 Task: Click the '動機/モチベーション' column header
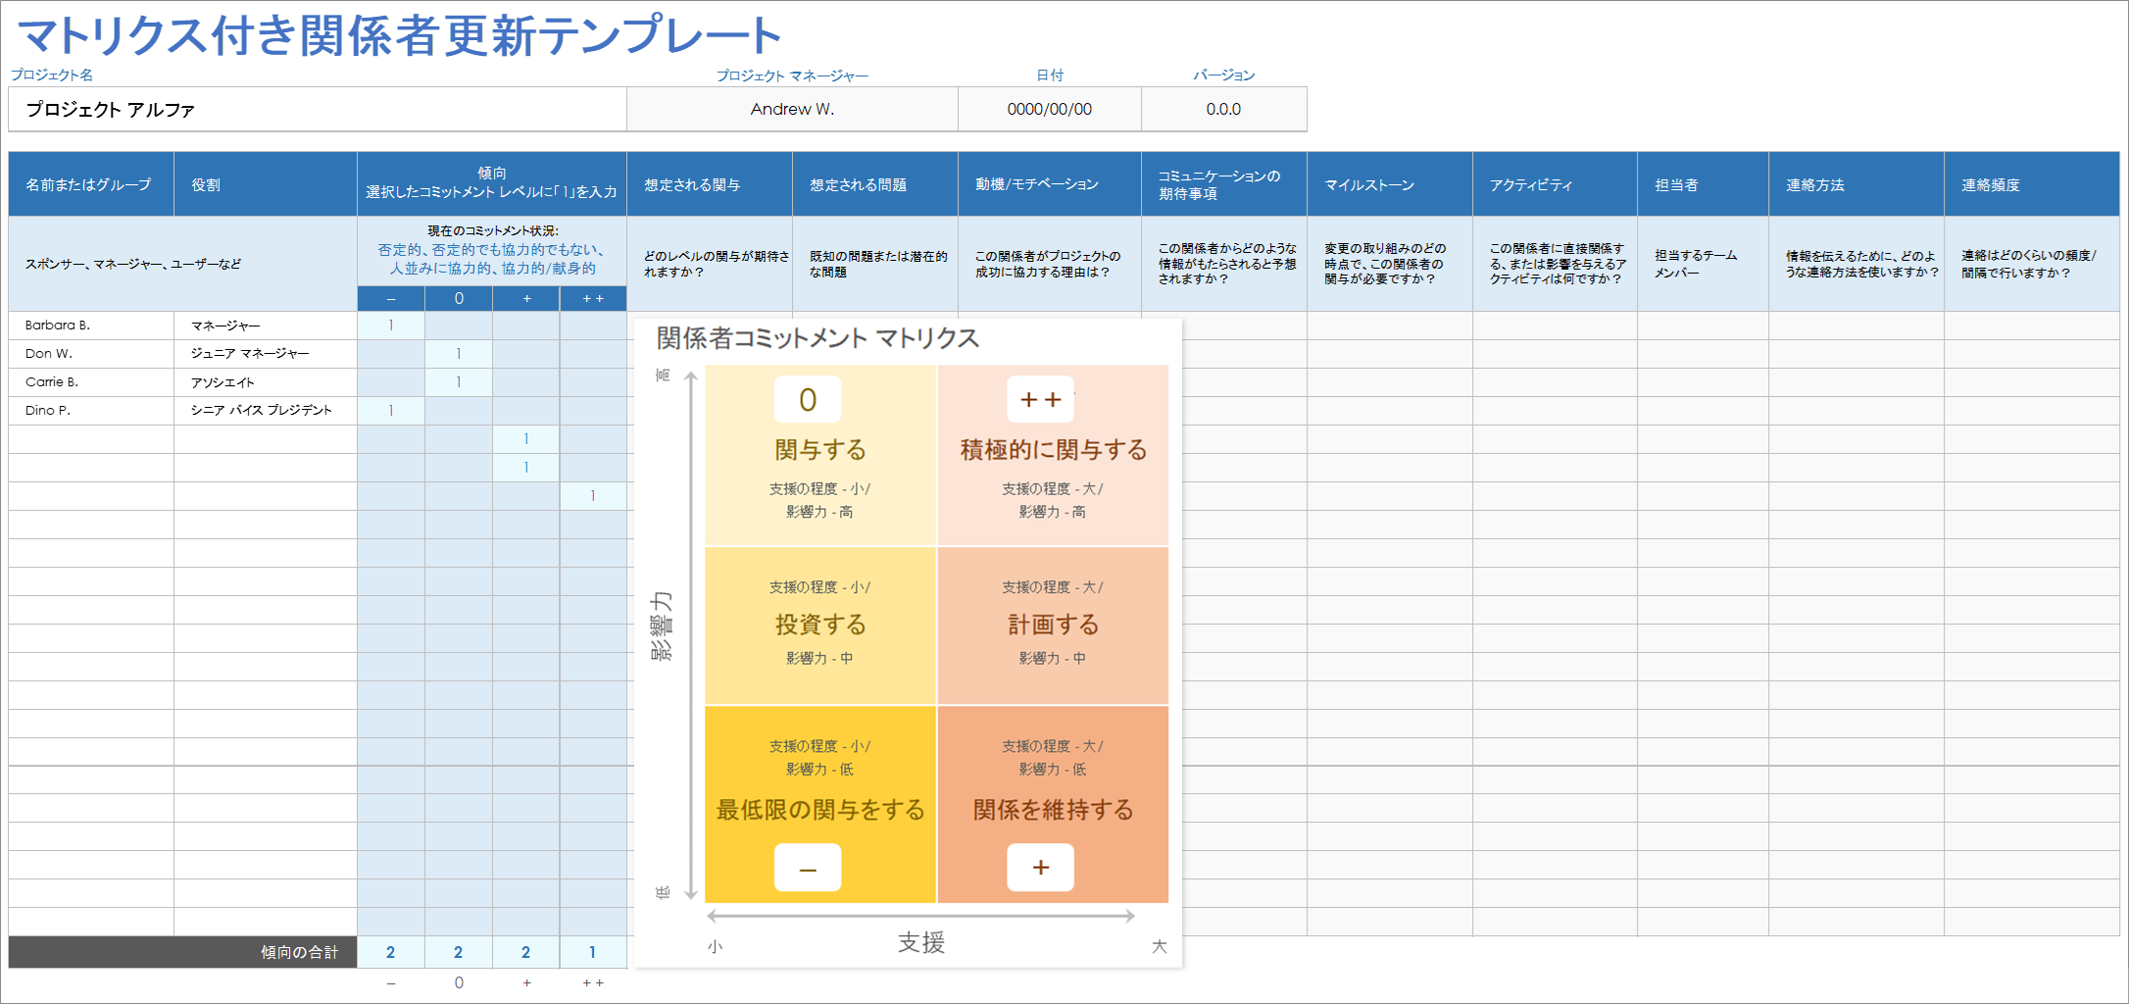pyautogui.click(x=1050, y=184)
